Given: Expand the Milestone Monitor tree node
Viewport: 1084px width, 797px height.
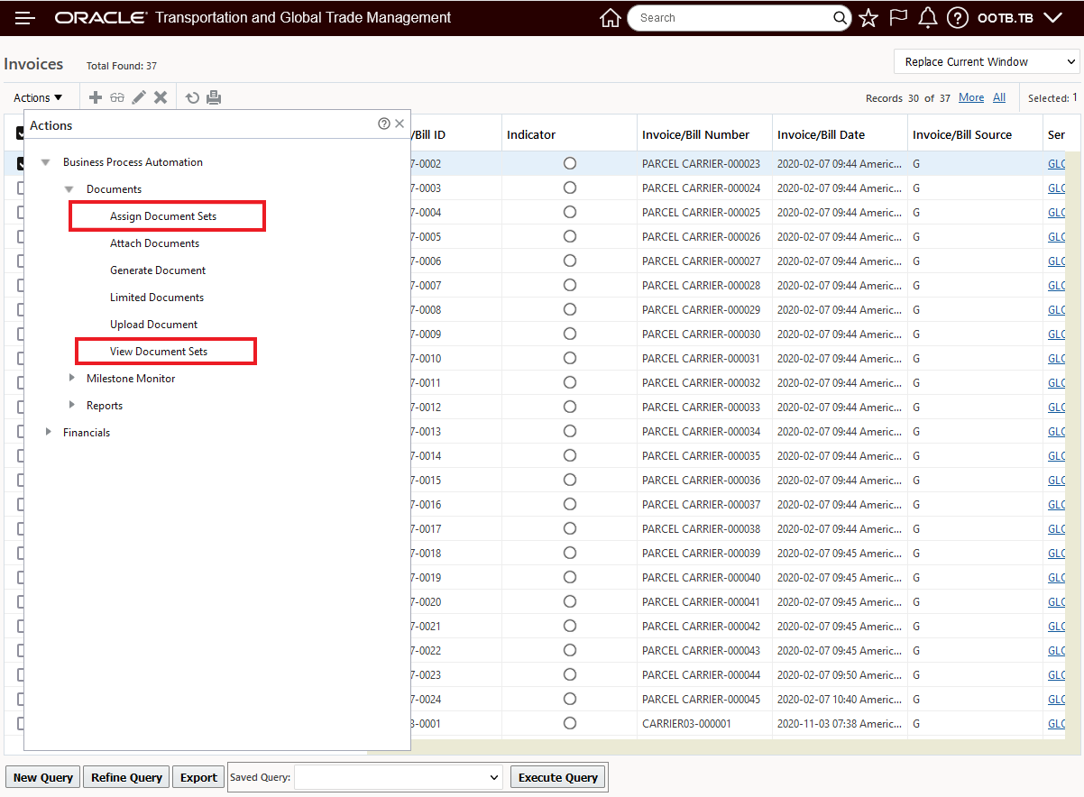Looking at the screenshot, I should coord(72,378).
